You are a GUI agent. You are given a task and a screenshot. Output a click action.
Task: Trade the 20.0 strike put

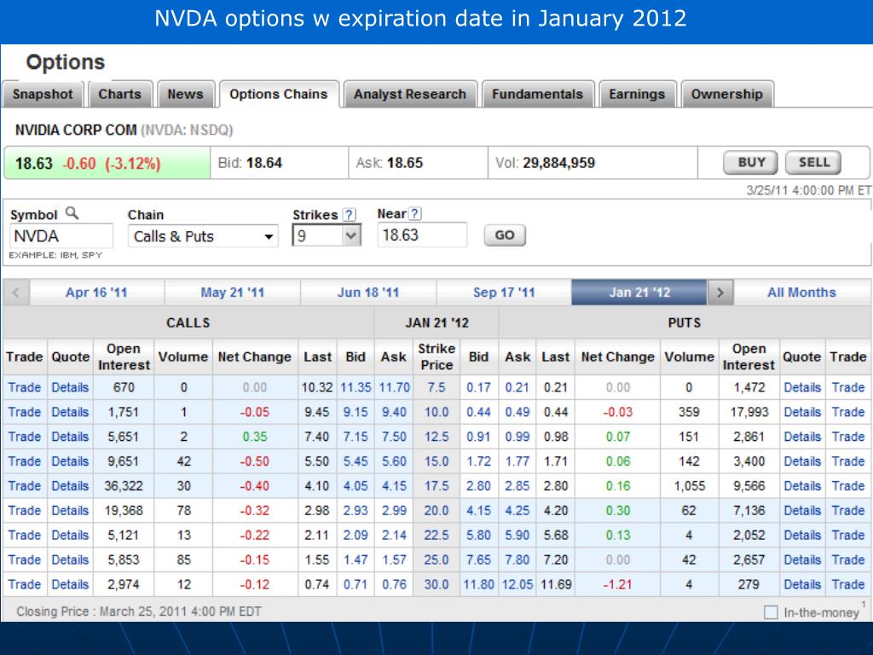click(x=848, y=510)
